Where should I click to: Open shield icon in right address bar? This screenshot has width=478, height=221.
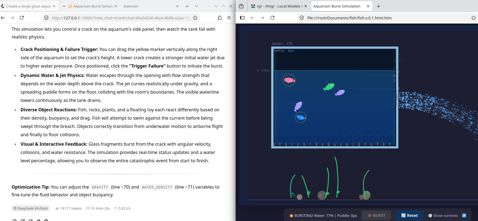coord(302,18)
